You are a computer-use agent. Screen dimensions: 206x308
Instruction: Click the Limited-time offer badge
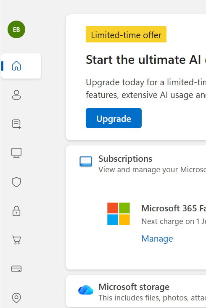pyautogui.click(x=126, y=34)
